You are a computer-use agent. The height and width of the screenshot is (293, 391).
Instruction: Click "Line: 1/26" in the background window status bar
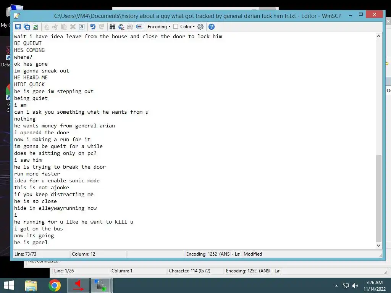tap(64, 271)
